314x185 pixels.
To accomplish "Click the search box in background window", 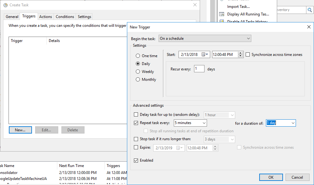I will 292,10.
